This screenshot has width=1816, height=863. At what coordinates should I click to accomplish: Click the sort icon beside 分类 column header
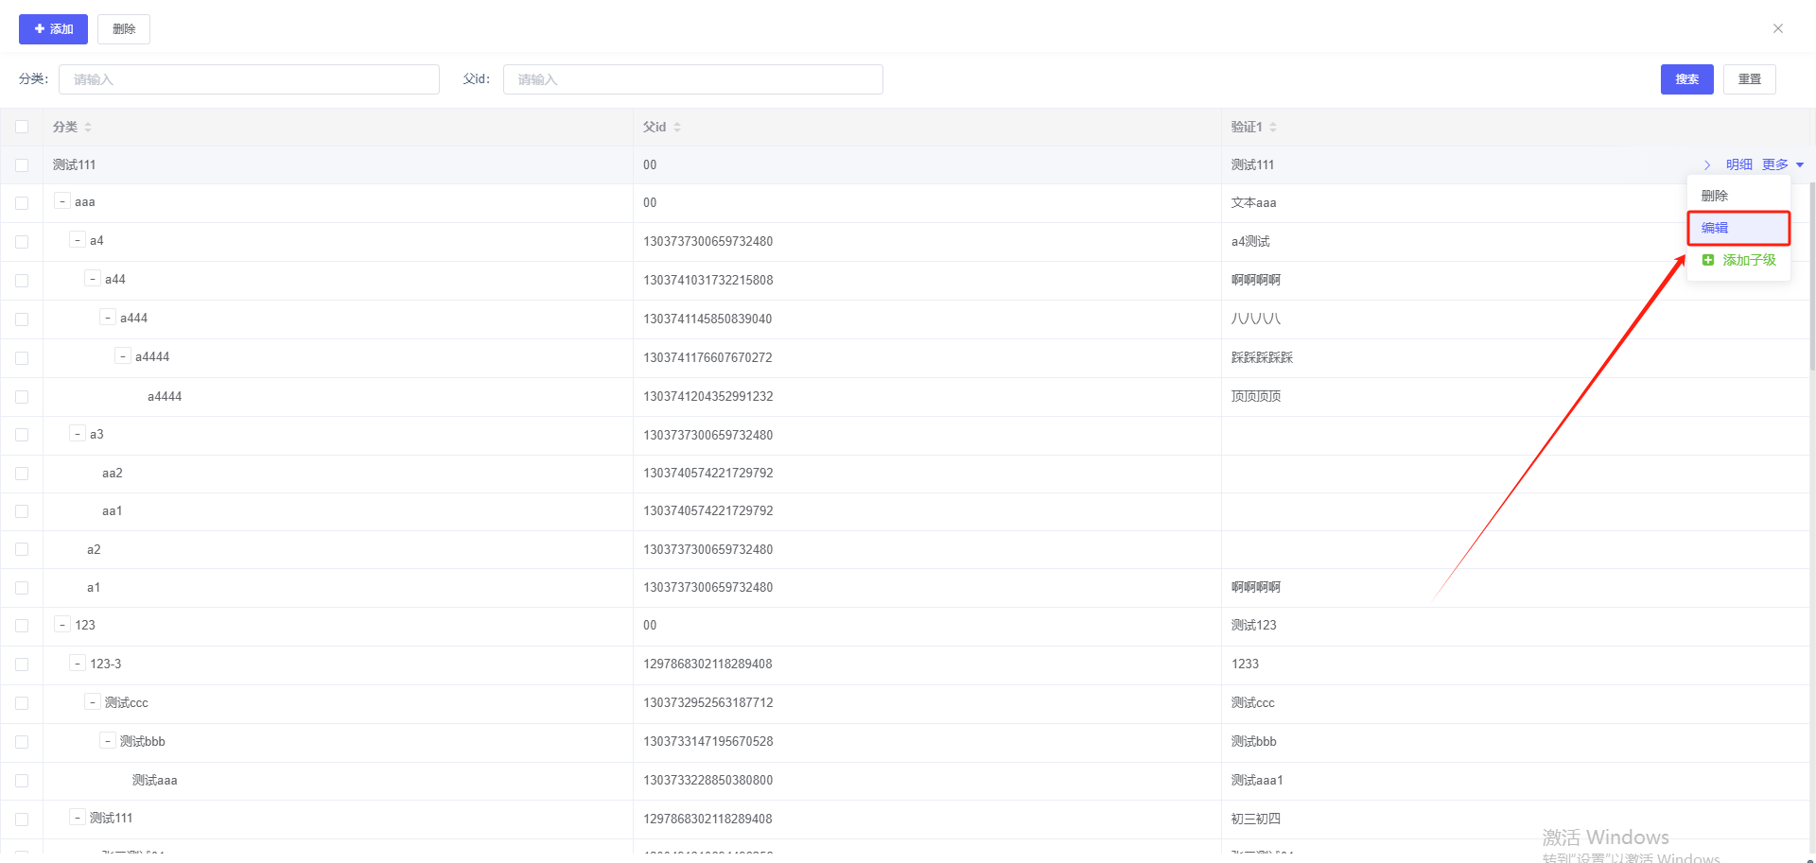pos(88,127)
